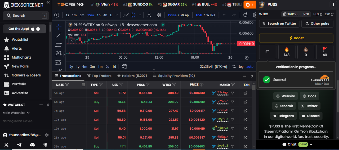Expand the transactions panel upward
The width and height of the screenshot is (339, 150).
coord(252,76)
